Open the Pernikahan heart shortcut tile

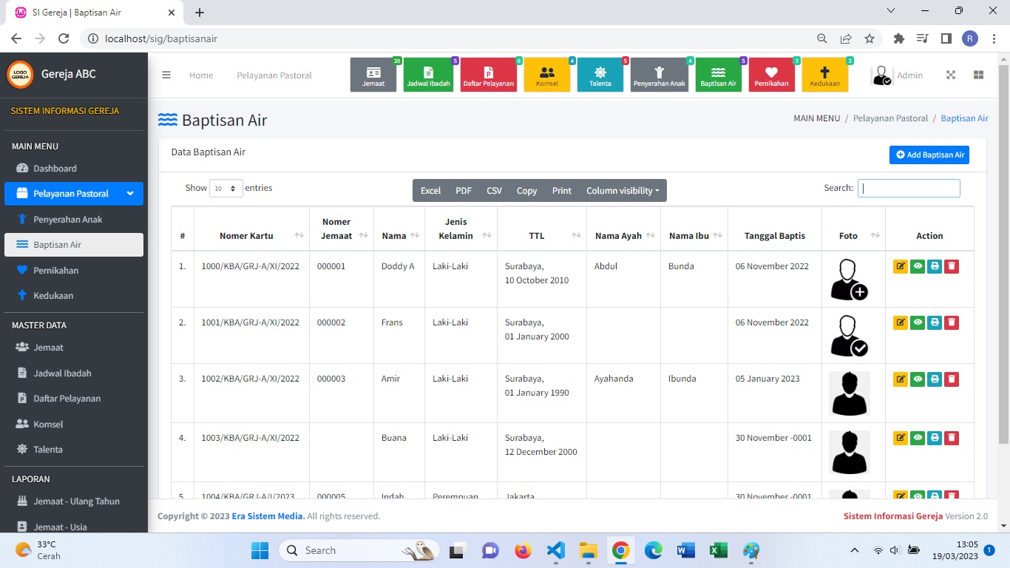point(771,75)
